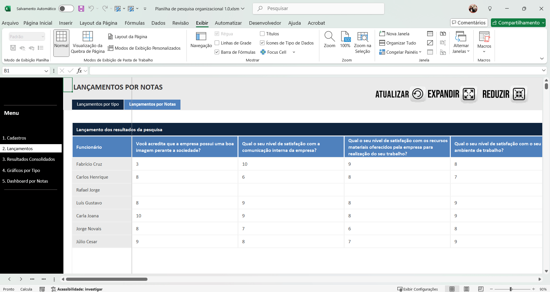Click the Comentários button

[x=469, y=23]
